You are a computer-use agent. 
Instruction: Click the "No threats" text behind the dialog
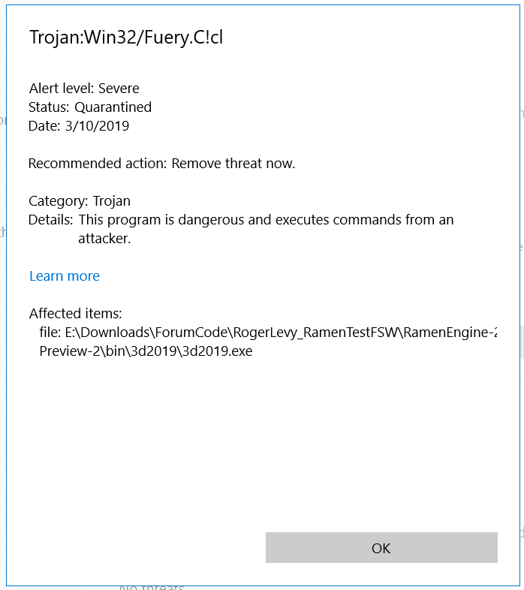pyautogui.click(x=151, y=587)
